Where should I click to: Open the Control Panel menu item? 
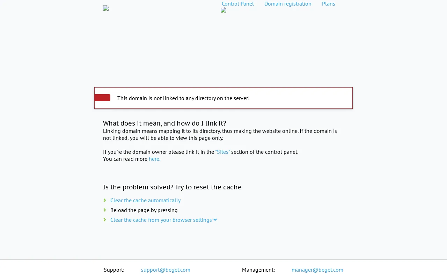point(238,4)
